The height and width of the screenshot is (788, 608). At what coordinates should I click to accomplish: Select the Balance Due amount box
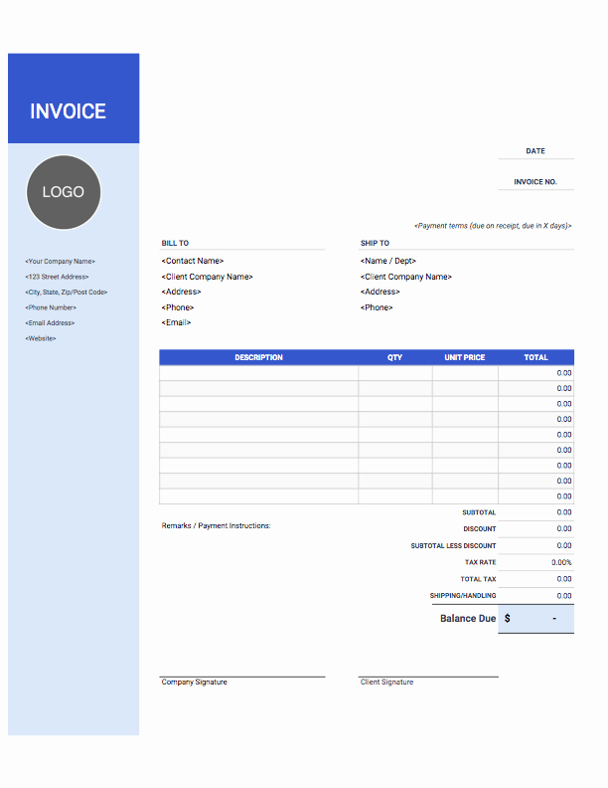(x=535, y=619)
